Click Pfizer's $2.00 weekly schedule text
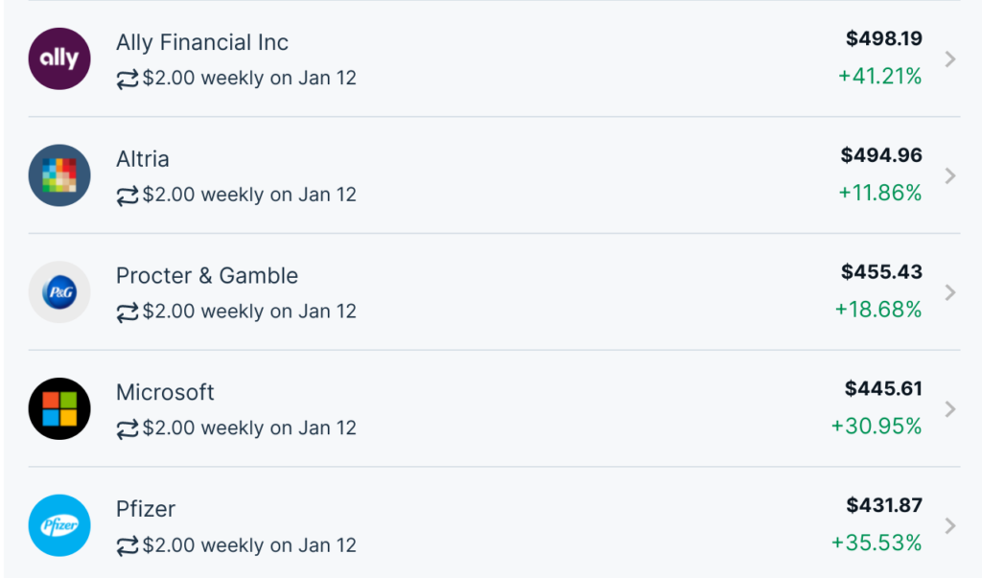The image size is (982, 578). click(249, 545)
